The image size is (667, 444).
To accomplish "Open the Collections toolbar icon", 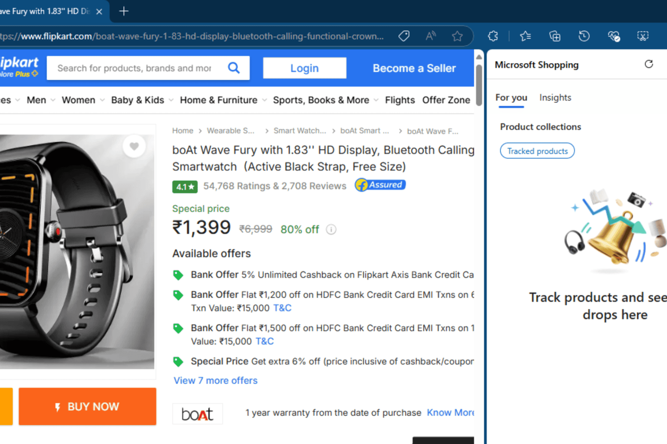I will pos(555,36).
